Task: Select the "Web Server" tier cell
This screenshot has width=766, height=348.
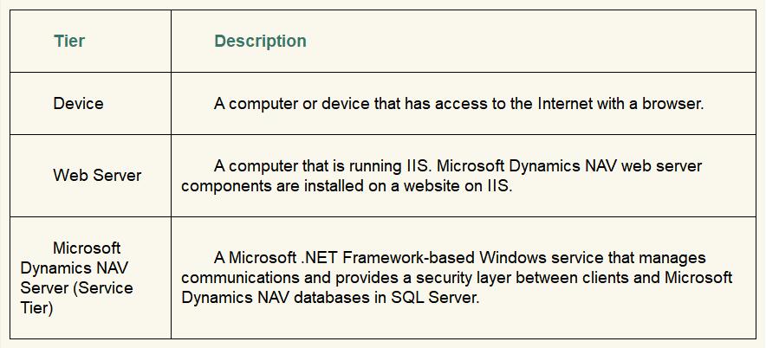Action: coord(97,175)
